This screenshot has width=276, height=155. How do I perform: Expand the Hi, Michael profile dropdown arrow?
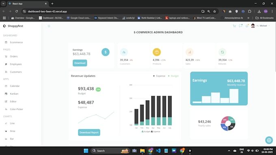(x=269, y=26)
